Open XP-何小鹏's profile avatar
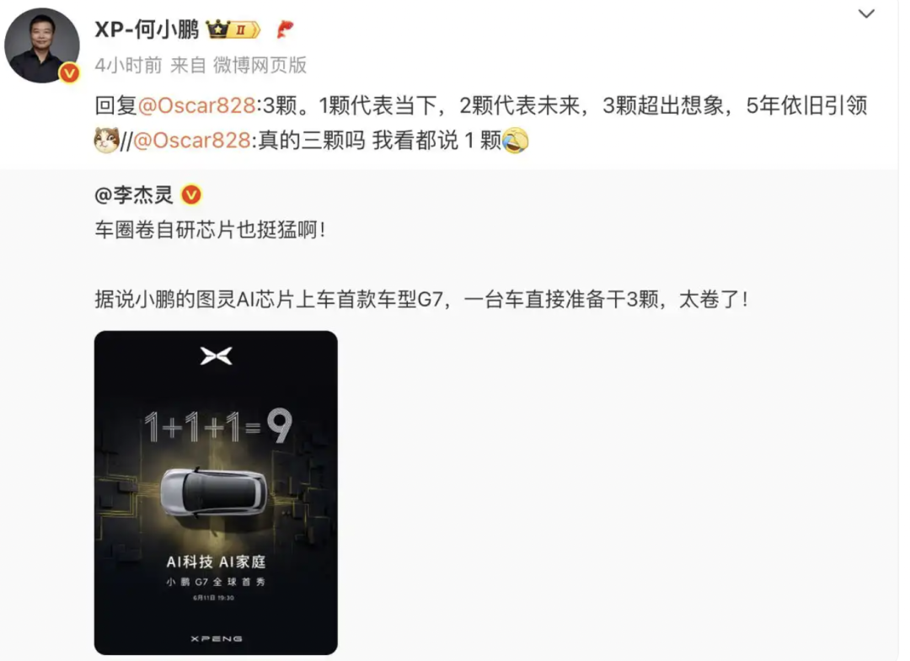The width and height of the screenshot is (910, 661). click(x=42, y=45)
